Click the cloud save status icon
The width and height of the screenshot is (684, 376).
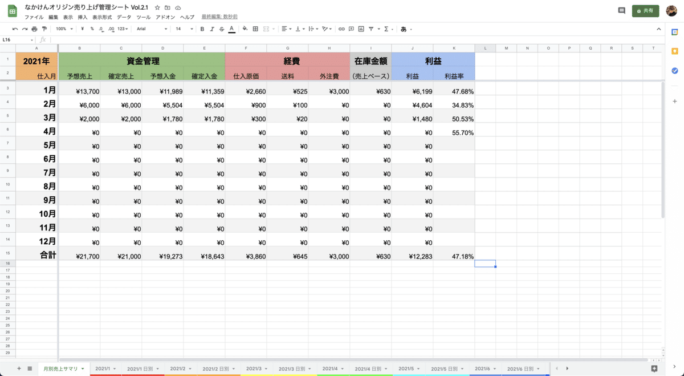click(178, 8)
